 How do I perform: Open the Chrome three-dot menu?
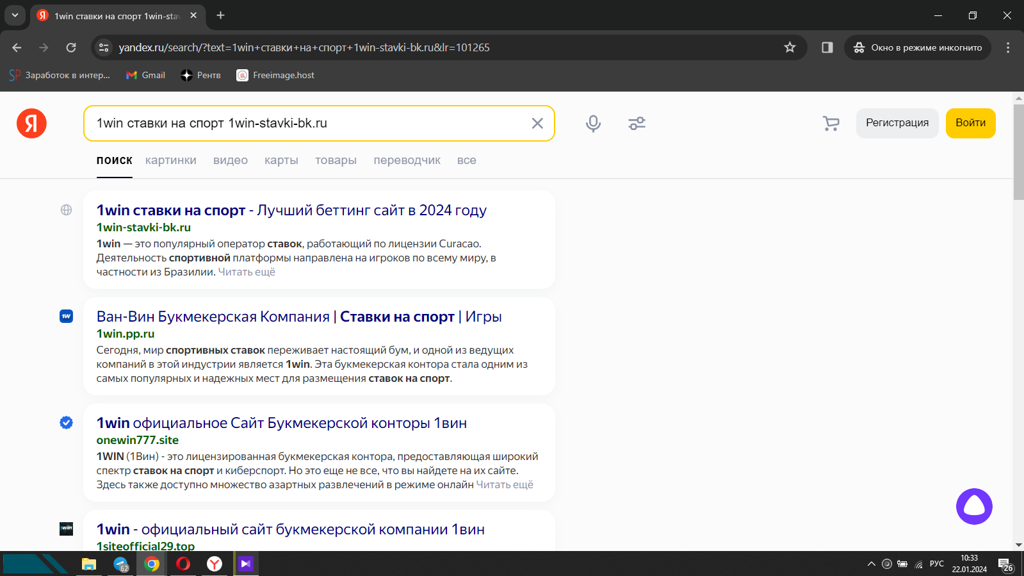1007,47
